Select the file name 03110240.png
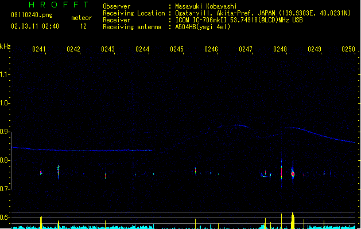Screen dimensions: 361x229 coord(32,15)
